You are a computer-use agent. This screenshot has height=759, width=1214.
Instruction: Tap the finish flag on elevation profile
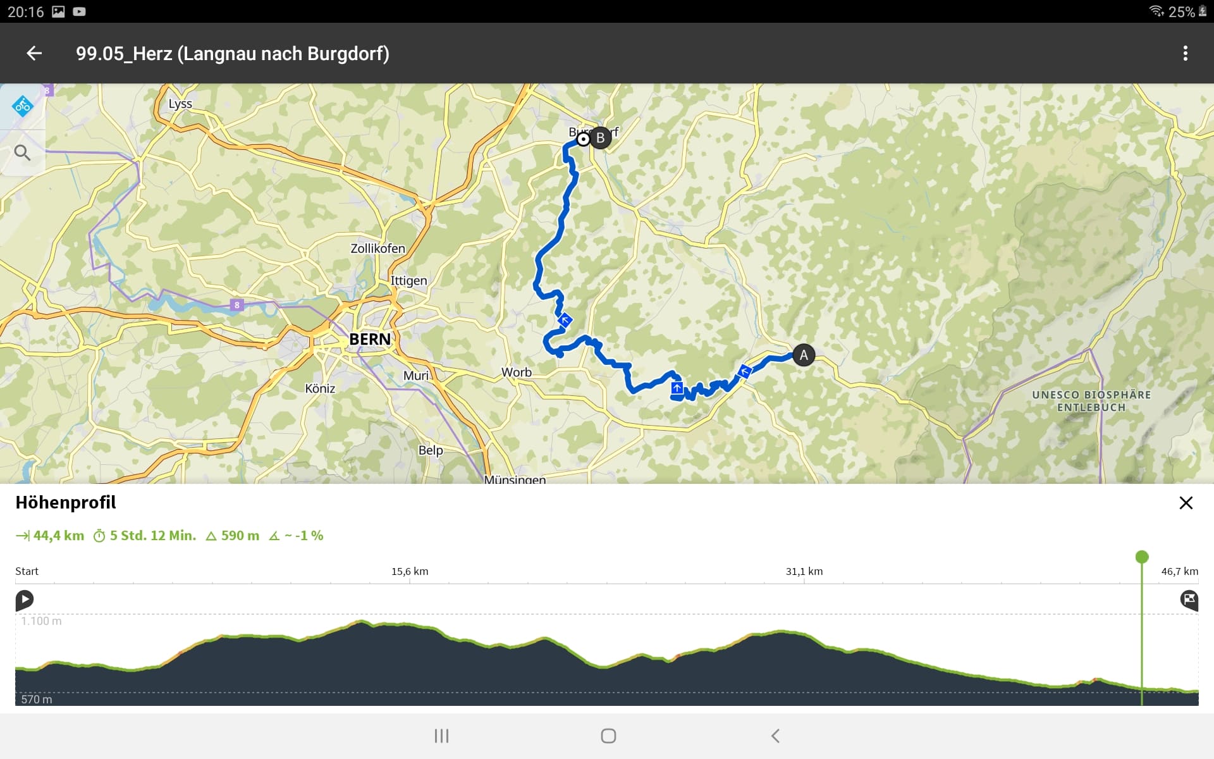coord(1189,600)
